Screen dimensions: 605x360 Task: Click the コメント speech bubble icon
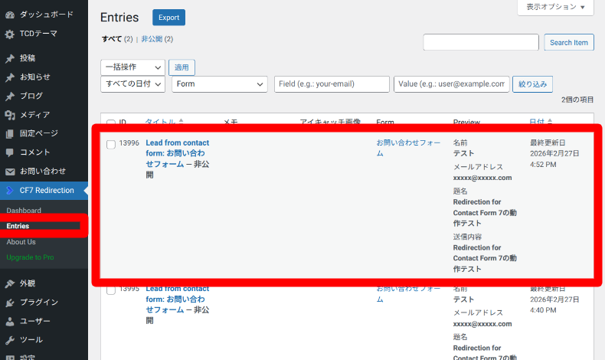point(10,152)
